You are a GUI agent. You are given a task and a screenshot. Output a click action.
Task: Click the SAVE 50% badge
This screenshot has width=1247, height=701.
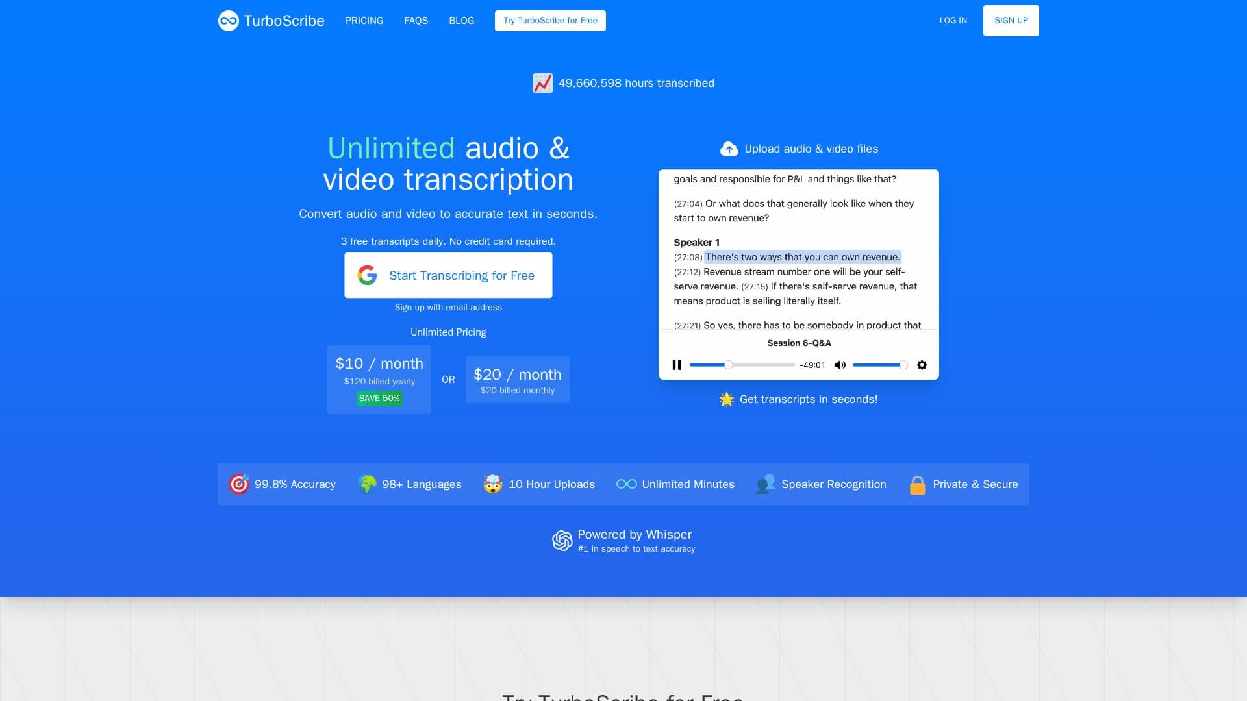coord(379,399)
